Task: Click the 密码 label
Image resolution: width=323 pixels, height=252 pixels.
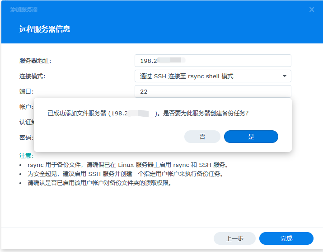Action: tap(26, 138)
